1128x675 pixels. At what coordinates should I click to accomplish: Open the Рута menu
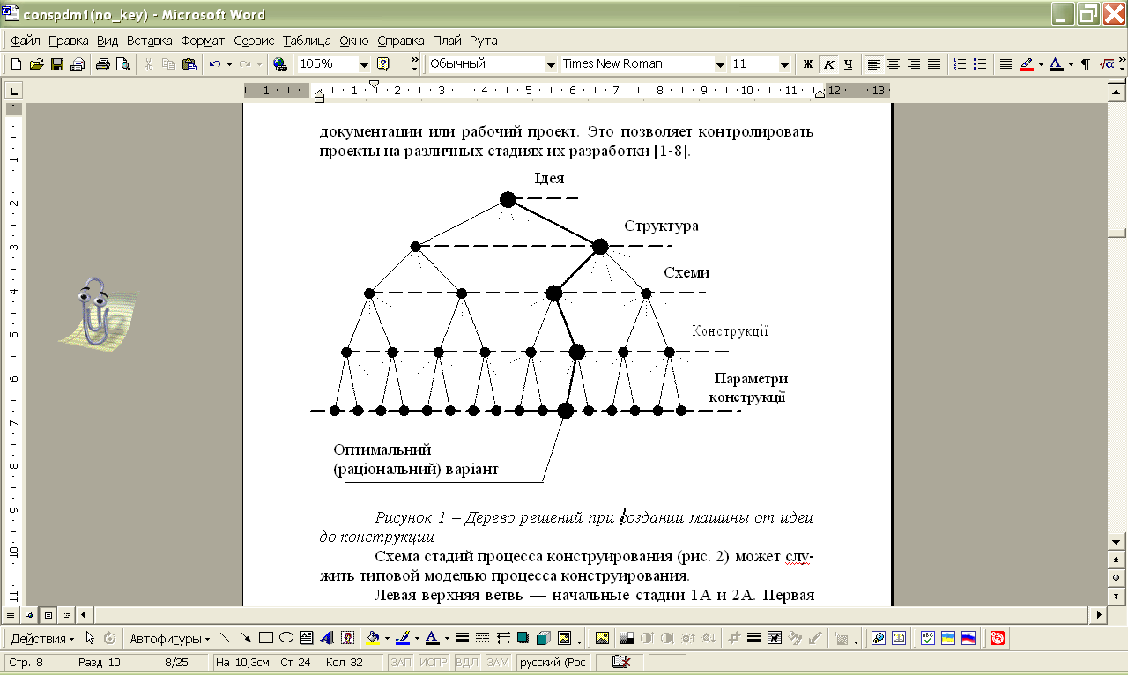tap(483, 41)
